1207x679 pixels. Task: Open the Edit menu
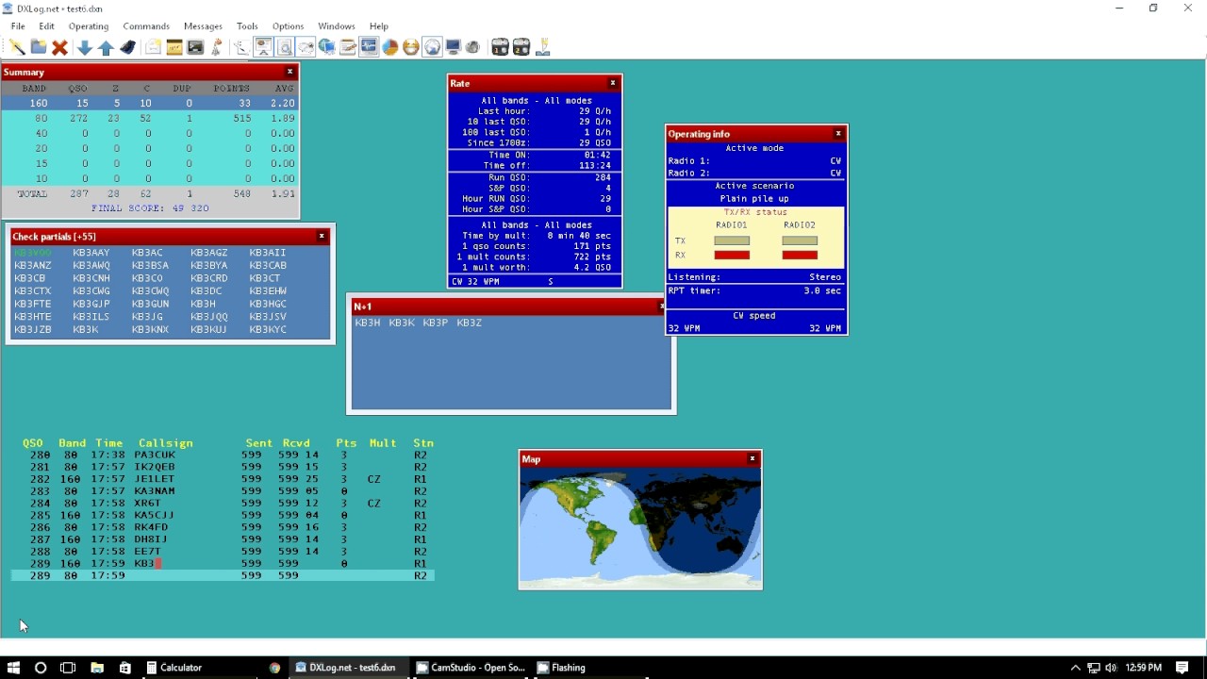[46, 26]
